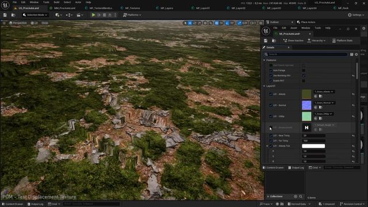The image size is (368, 207).
Task: Click the Browse content icon in main toolbar
Action: click(13, 15)
